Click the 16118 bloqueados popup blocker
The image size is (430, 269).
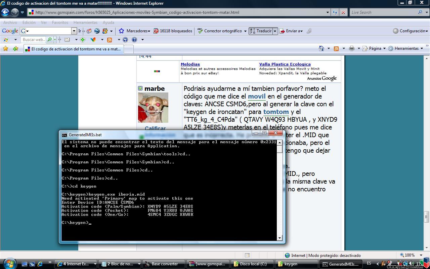173,31
